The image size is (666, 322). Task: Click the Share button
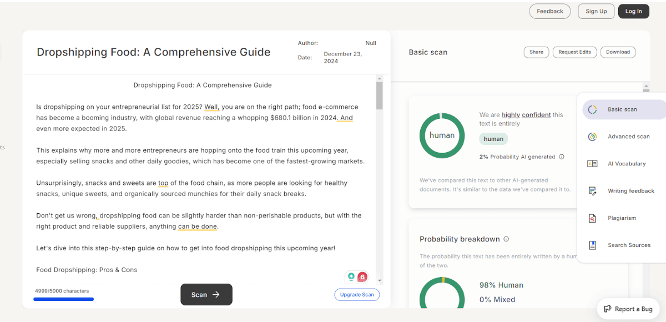coord(536,52)
